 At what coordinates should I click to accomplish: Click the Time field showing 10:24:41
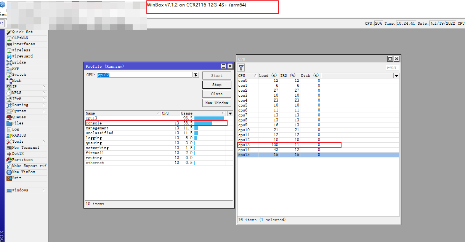pos(406,23)
